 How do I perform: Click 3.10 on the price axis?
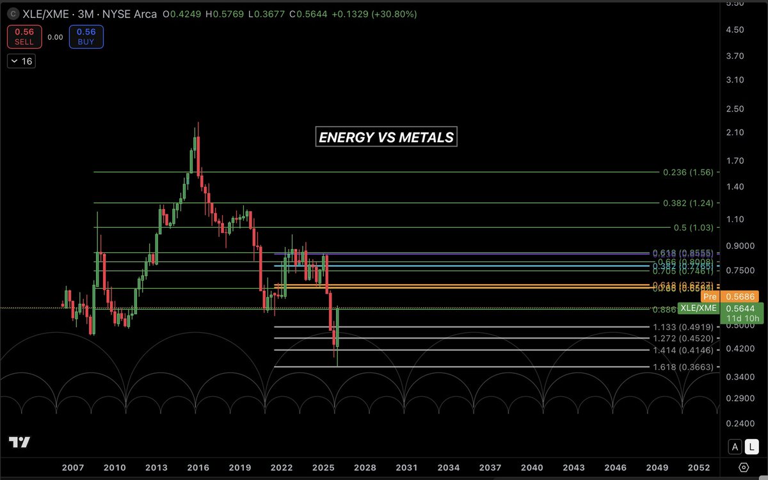(x=735, y=80)
